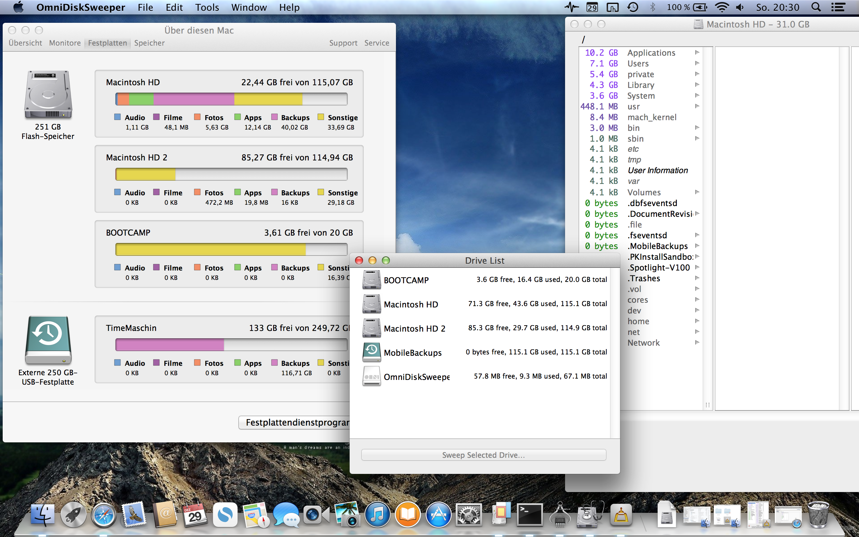This screenshot has height=537, width=859.
Task: Select the MobileBackups drive icon
Action: (x=371, y=352)
